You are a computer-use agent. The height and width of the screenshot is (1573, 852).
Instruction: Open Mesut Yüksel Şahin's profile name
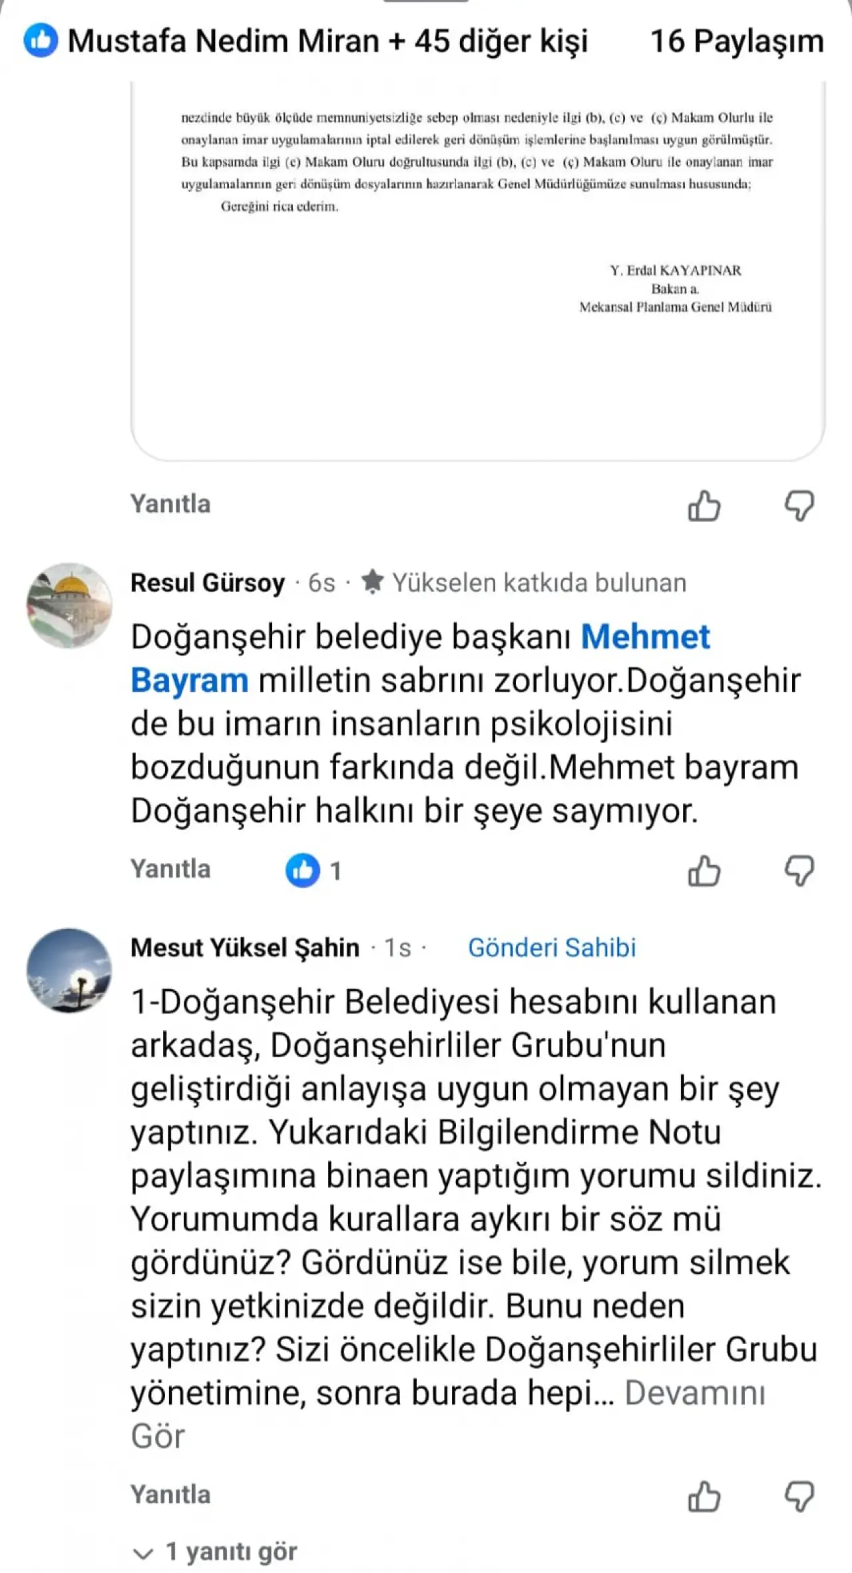[244, 948]
